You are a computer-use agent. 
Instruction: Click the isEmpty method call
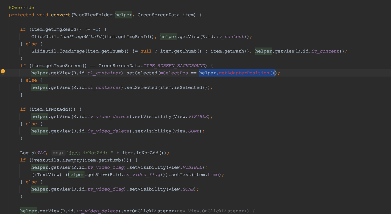pyautogui.click(x=72, y=160)
